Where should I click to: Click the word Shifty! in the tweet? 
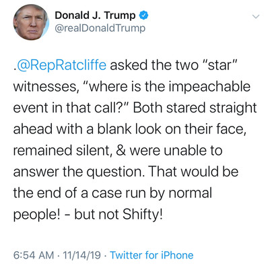point(142,214)
